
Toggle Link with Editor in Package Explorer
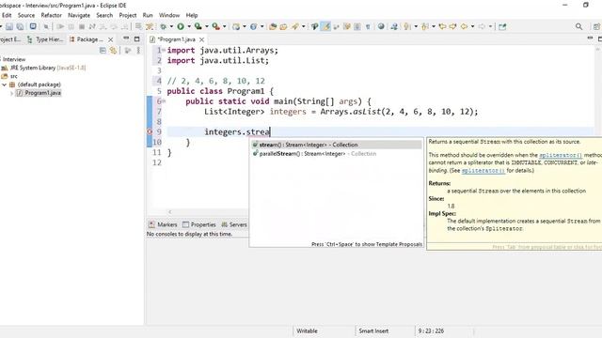[x=113, y=50]
